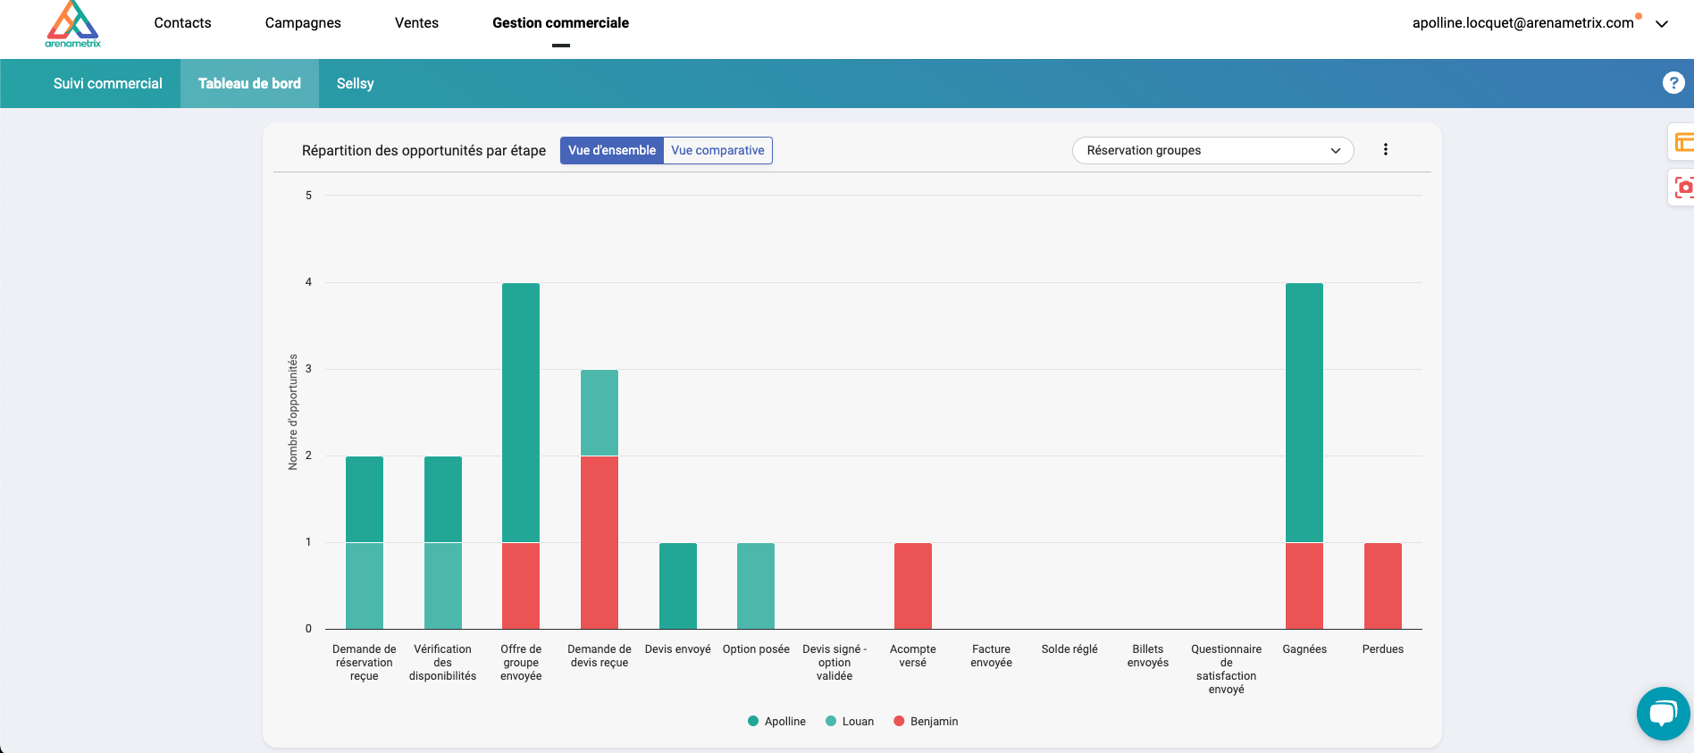Click the orange layout panel icon
The image size is (1694, 753).
pyautogui.click(x=1683, y=142)
